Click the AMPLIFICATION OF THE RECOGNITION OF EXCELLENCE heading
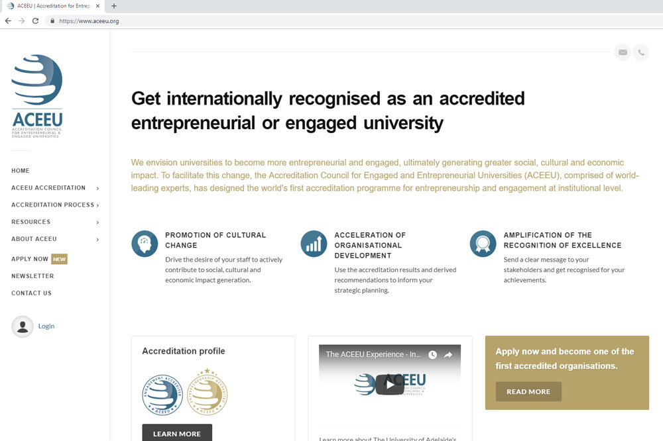The height and width of the screenshot is (441, 663). pyautogui.click(x=562, y=240)
